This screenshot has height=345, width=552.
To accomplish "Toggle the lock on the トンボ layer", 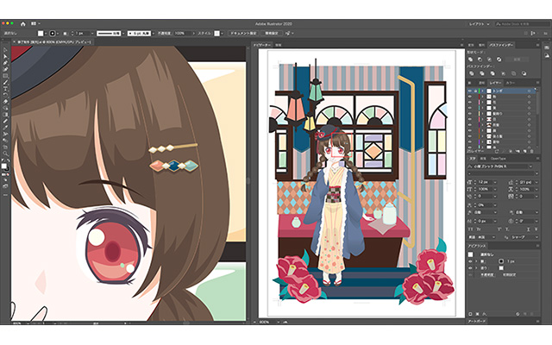I will point(475,91).
